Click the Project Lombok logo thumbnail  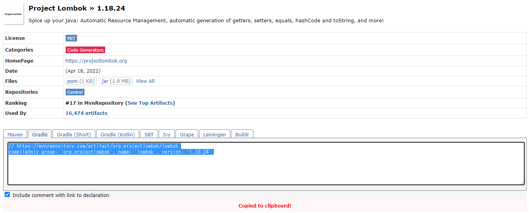(14, 14)
